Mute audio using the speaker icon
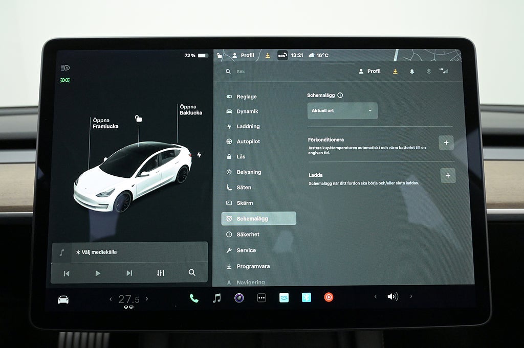The width and height of the screenshot is (524, 348). [x=392, y=296]
